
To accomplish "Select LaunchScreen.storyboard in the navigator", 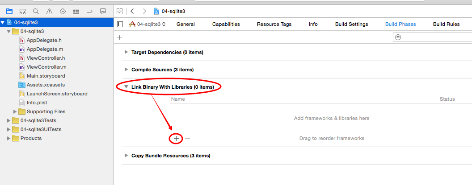I will 57,94.
